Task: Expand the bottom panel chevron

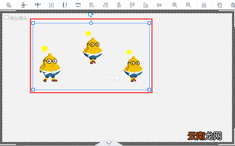Action: (109, 143)
